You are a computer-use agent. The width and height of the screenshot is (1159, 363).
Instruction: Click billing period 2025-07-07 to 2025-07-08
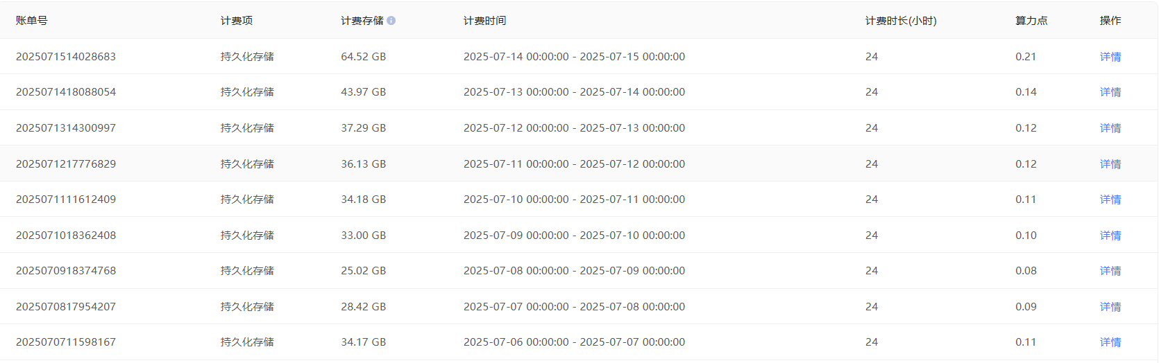coord(575,307)
